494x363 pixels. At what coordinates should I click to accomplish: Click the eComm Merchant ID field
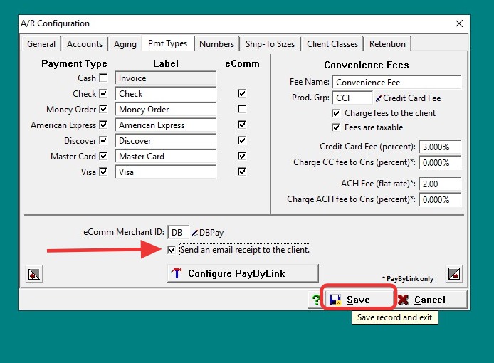(x=179, y=233)
